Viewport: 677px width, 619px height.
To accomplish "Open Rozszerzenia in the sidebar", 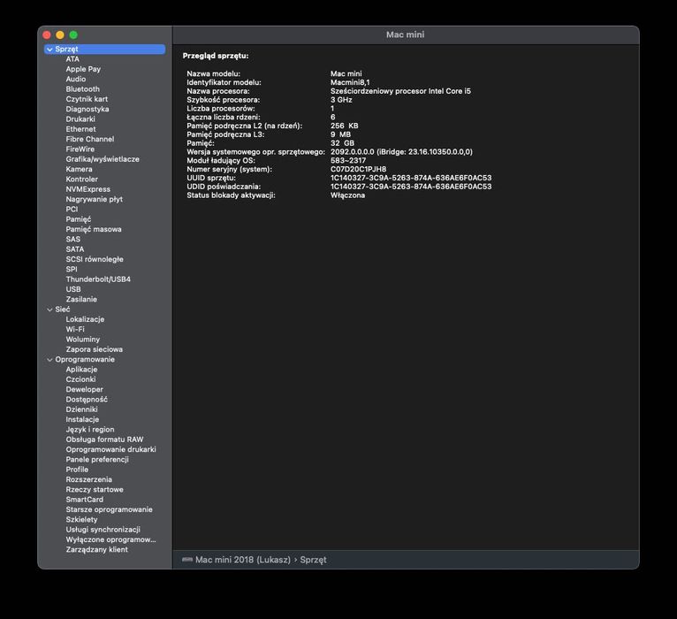I will (x=88, y=479).
